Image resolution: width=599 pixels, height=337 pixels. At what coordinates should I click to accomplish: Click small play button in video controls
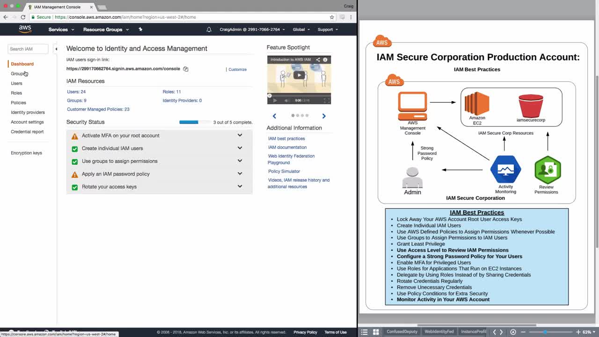tap(275, 100)
